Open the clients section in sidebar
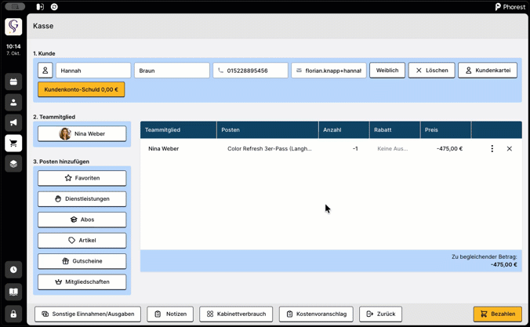This screenshot has height=327, width=530. [13, 103]
